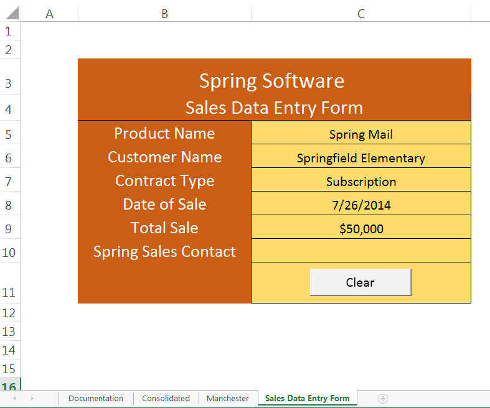Click the Spring Mail product name cell
The image size is (490, 408).
pyautogui.click(x=361, y=134)
